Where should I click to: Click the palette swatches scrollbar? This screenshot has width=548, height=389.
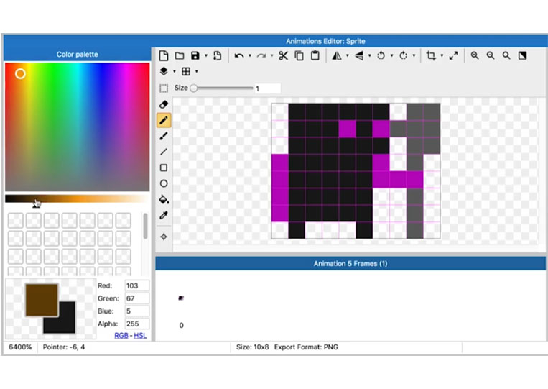(x=145, y=226)
